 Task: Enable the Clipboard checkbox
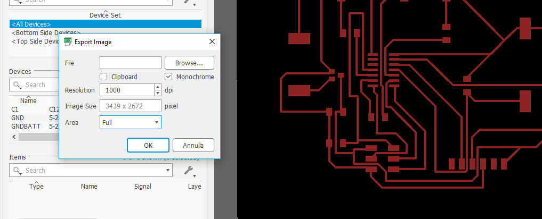103,77
